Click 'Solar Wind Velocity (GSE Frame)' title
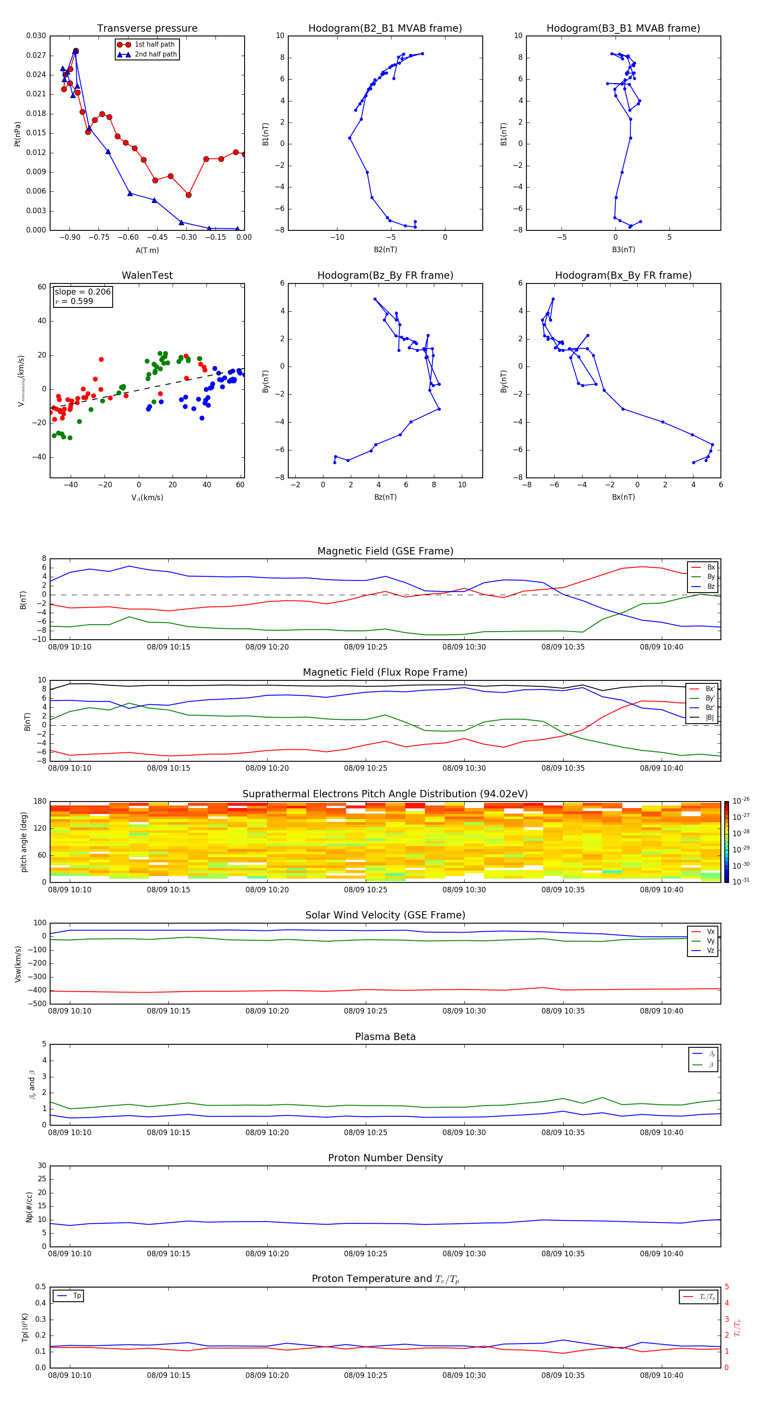771x1413 pixels. 385,915
